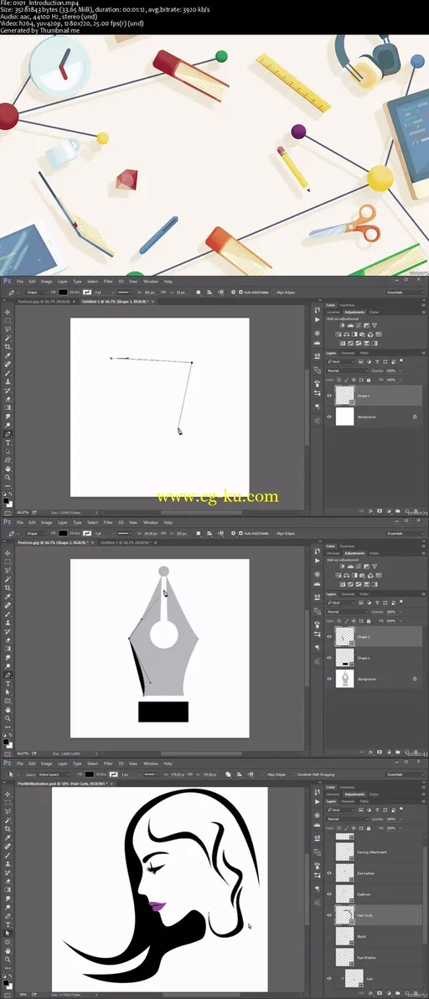
Task: Hide the Shape 2 layer in PenIcon.jpg window
Action: (x=329, y=636)
